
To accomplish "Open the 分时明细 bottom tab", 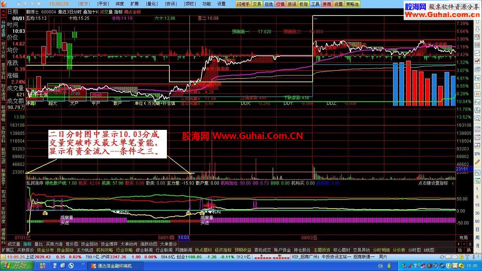I will pyautogui.click(x=381, y=250).
